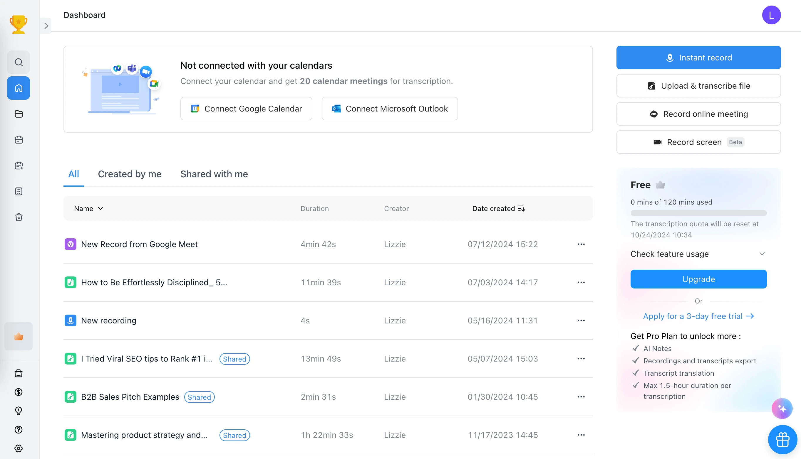Viewport: 801px width, 459px height.
Task: Click the minutes usage progress bar
Action: tap(698, 213)
